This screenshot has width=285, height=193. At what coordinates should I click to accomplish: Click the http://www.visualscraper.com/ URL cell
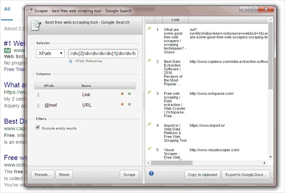tap(215, 150)
